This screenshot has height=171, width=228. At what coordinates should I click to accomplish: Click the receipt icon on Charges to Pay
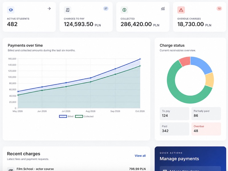[68, 10]
